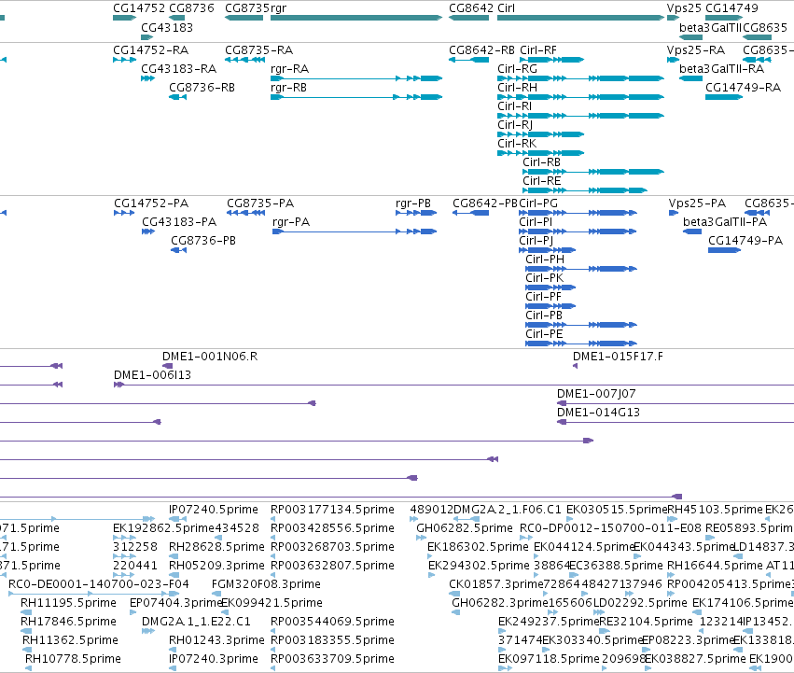The height and width of the screenshot is (673, 794).
Task: Select protein CG8736-PB
Action: click(203, 241)
